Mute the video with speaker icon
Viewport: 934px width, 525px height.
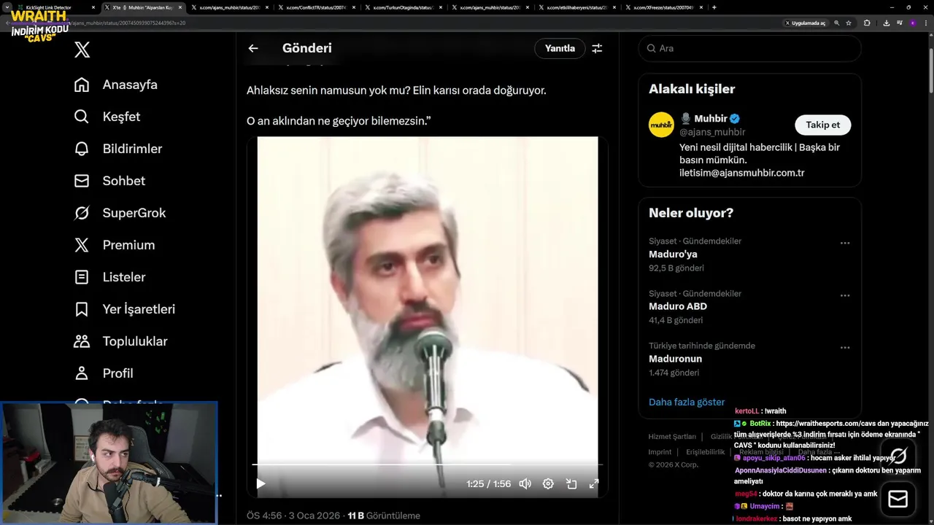point(525,483)
